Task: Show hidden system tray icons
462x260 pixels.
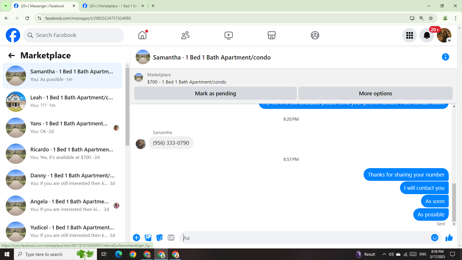Action: pos(384,254)
